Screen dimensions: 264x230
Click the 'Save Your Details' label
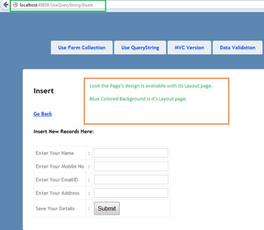pos(55,208)
